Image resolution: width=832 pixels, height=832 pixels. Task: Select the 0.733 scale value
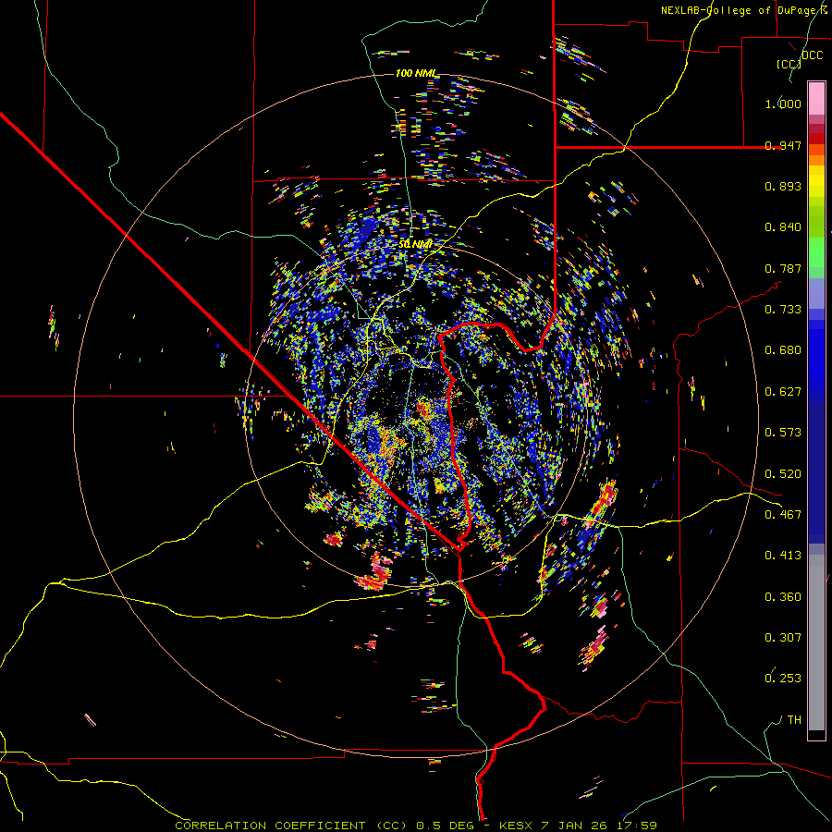tap(783, 310)
